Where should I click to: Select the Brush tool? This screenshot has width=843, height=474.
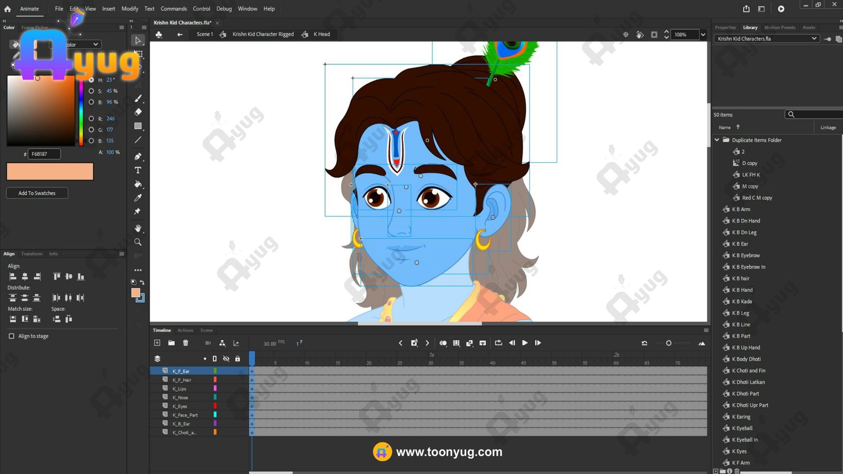[x=138, y=98]
